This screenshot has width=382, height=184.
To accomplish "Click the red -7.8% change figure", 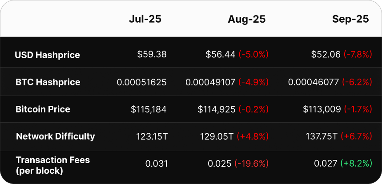I will pyautogui.click(x=358, y=55).
